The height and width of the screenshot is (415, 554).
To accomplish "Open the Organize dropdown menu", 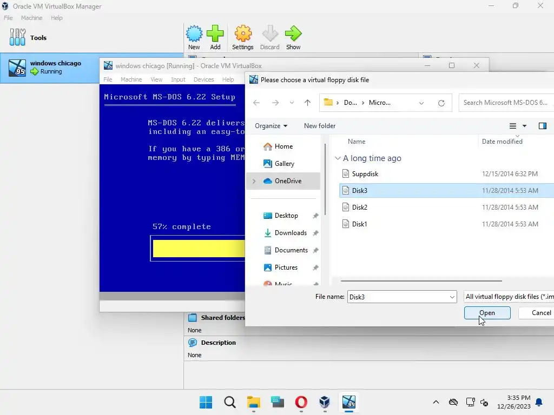I will [x=271, y=125].
